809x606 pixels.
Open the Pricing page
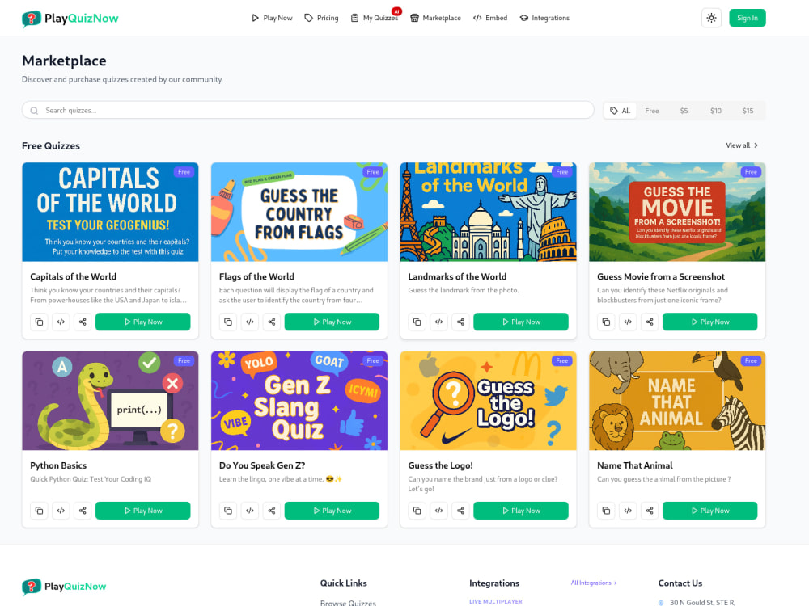pyautogui.click(x=321, y=18)
